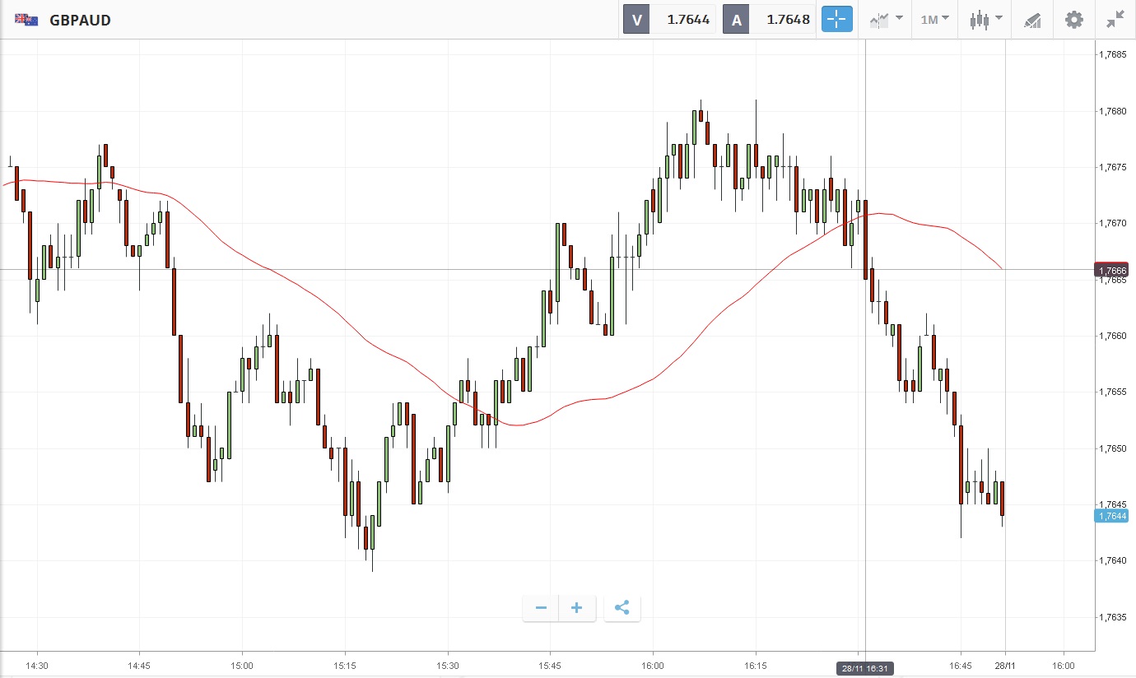The image size is (1136, 678).
Task: Click the 16:00 label on time axis
Action: click(653, 664)
